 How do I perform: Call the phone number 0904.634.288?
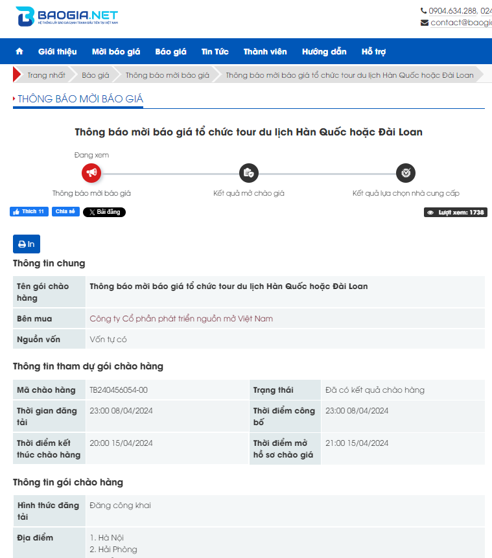452,11
